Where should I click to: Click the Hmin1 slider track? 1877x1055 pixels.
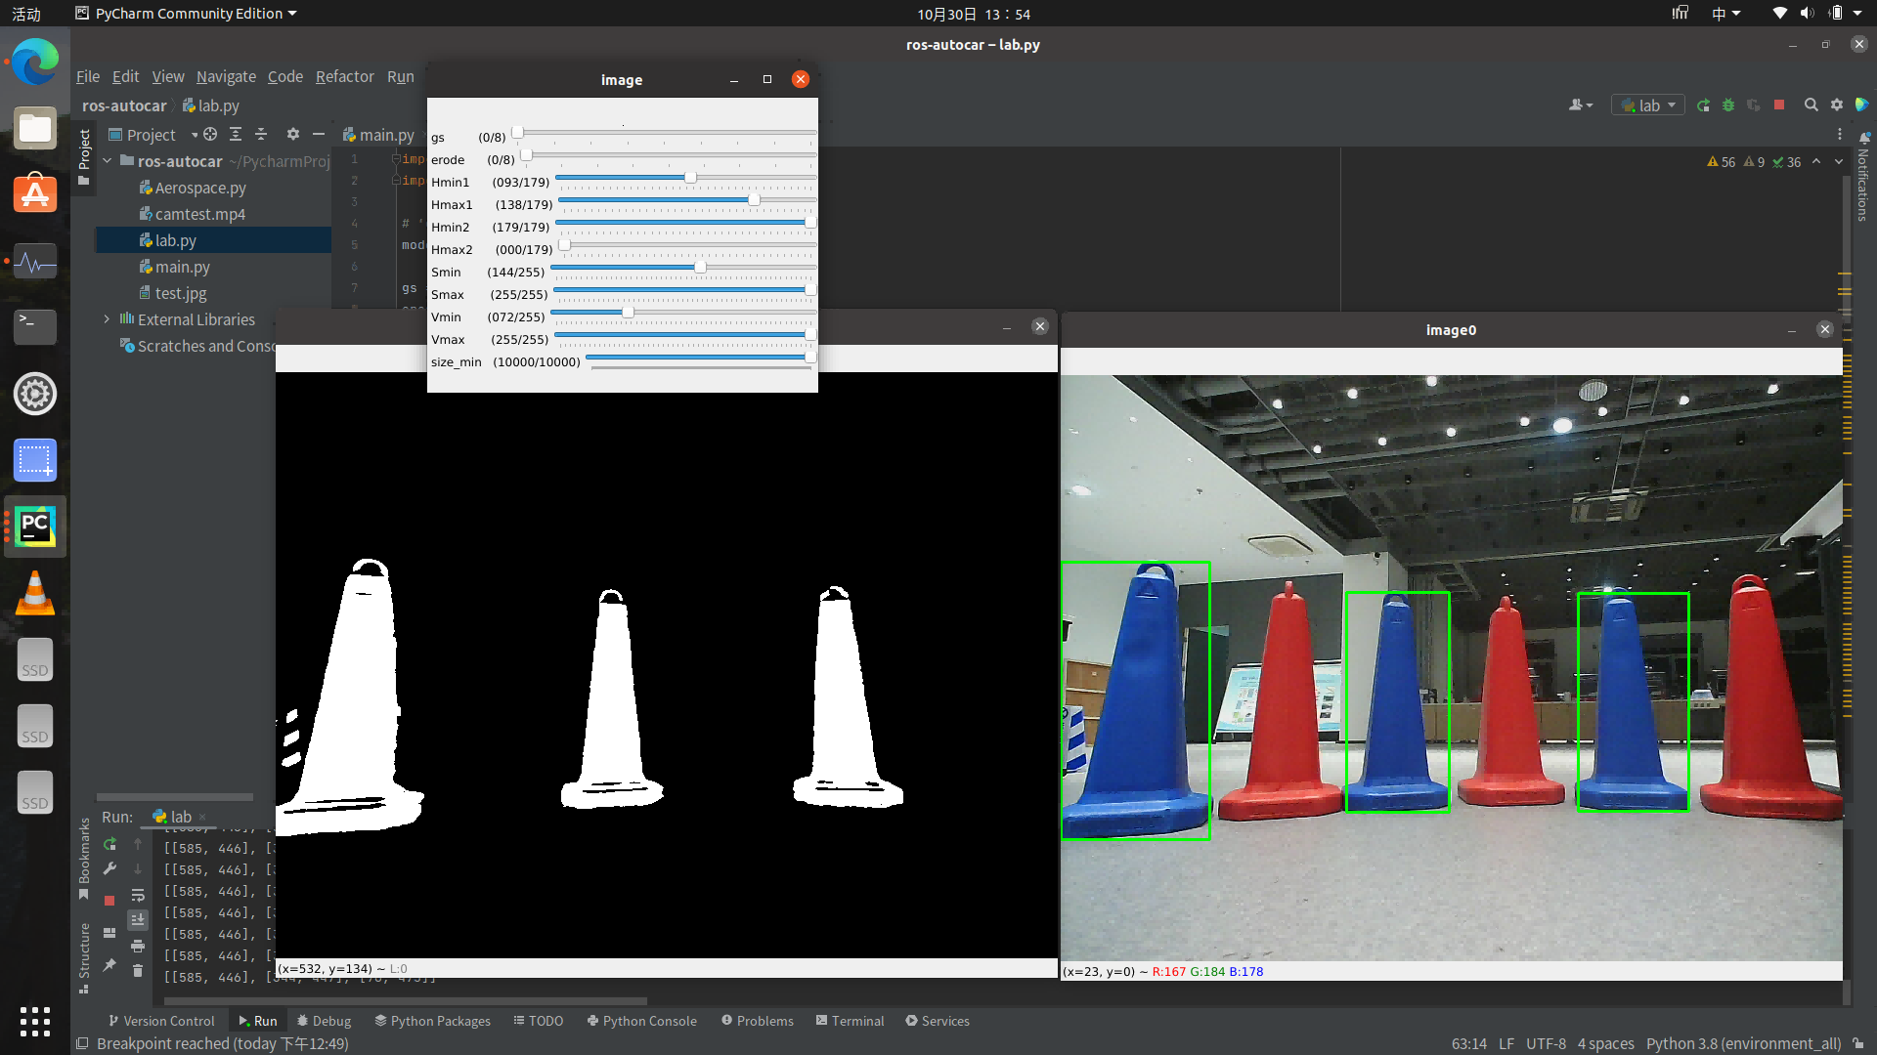pos(685,178)
